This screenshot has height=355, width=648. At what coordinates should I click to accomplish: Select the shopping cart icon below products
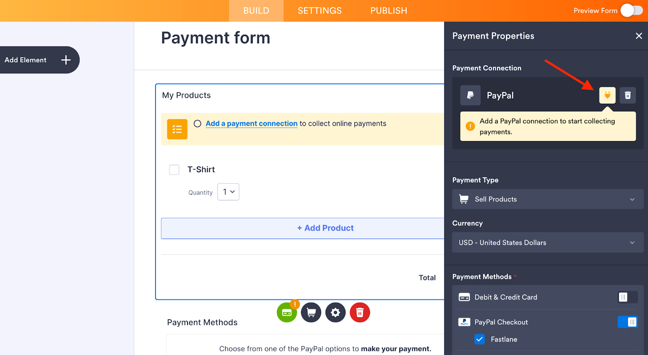point(311,312)
